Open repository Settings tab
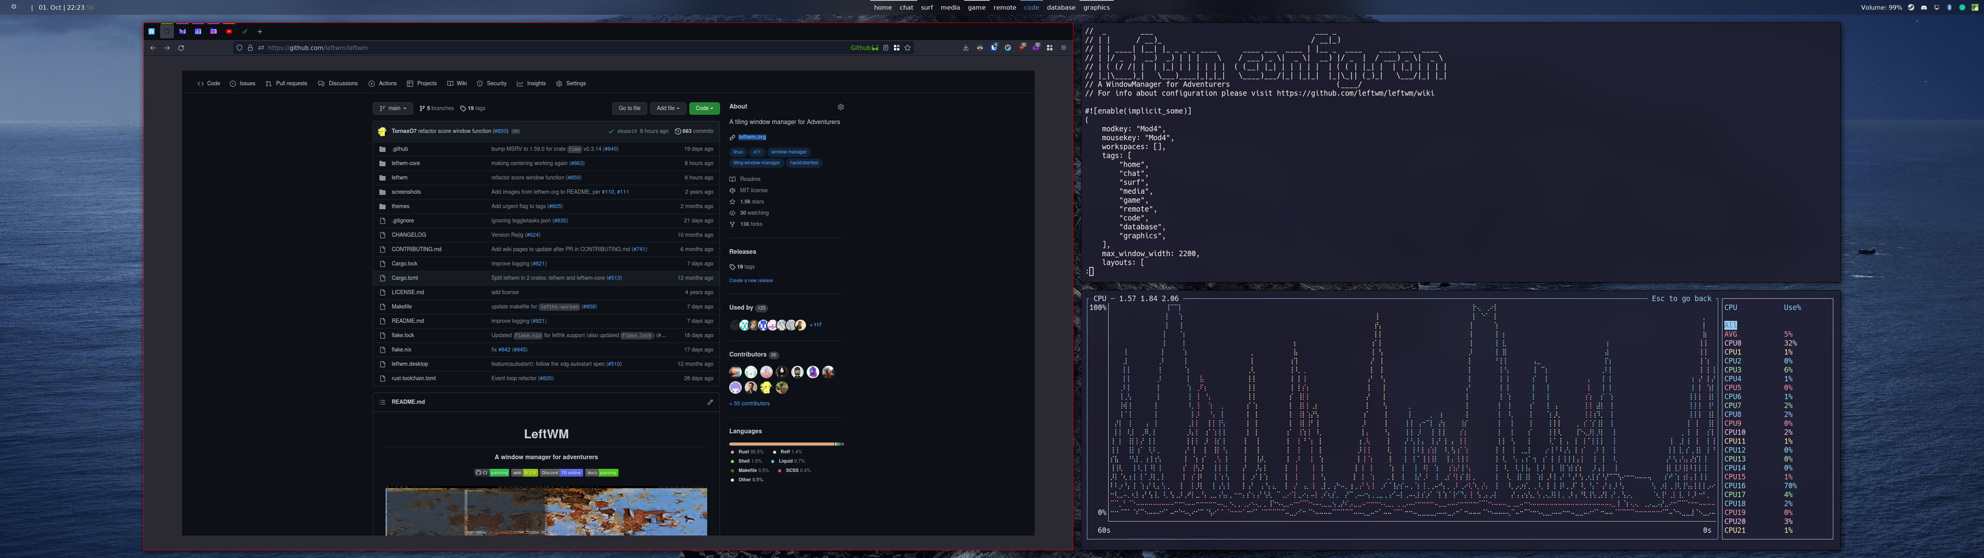The image size is (1984, 558). tap(572, 83)
